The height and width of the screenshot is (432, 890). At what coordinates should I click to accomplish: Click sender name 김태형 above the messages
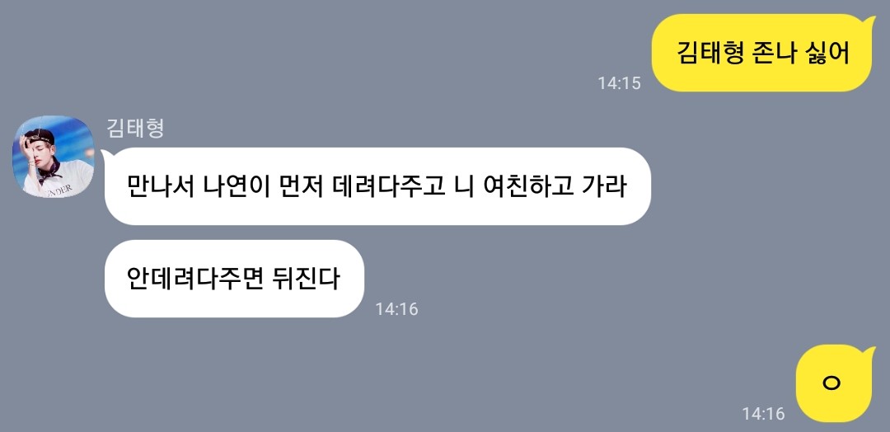click(135, 129)
